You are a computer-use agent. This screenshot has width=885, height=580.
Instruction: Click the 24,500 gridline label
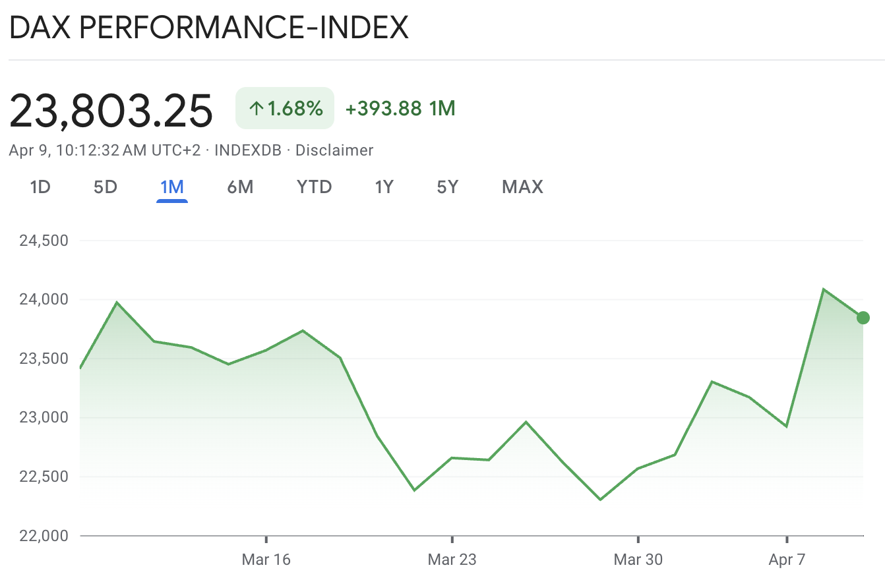(x=44, y=240)
